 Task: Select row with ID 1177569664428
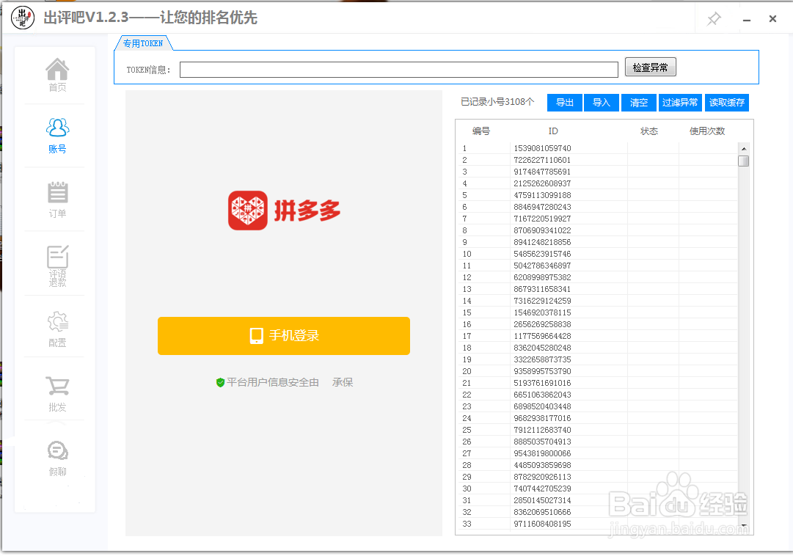598,336
